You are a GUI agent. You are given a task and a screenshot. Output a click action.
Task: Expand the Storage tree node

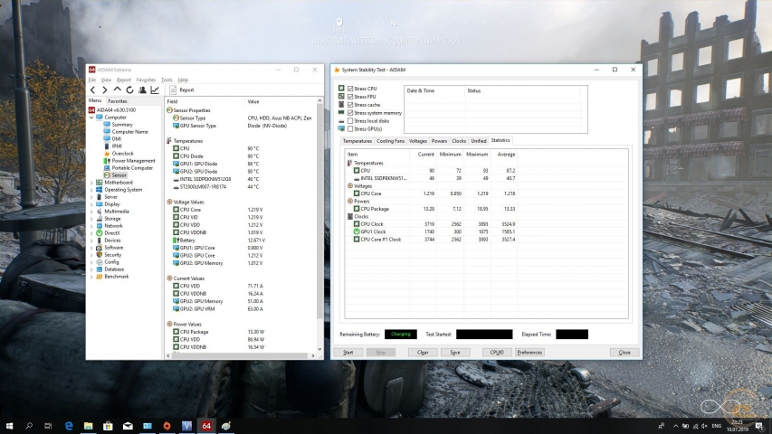[91, 219]
